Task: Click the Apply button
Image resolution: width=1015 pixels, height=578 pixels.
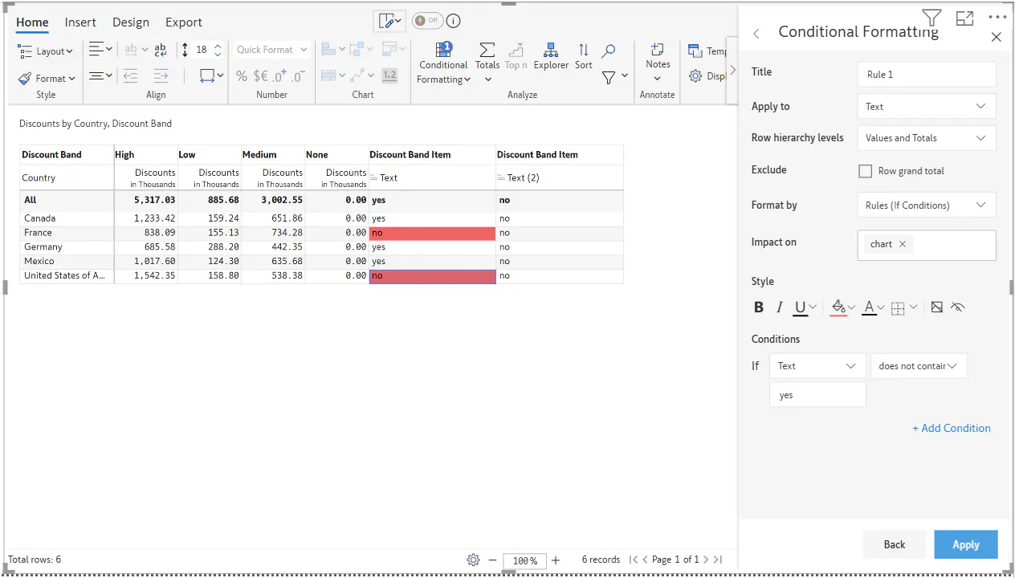Action: tap(966, 544)
